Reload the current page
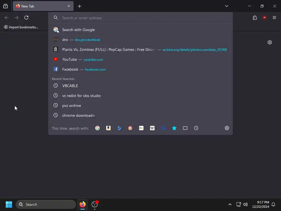Viewport: 281px width, 211px height. click(x=26, y=18)
